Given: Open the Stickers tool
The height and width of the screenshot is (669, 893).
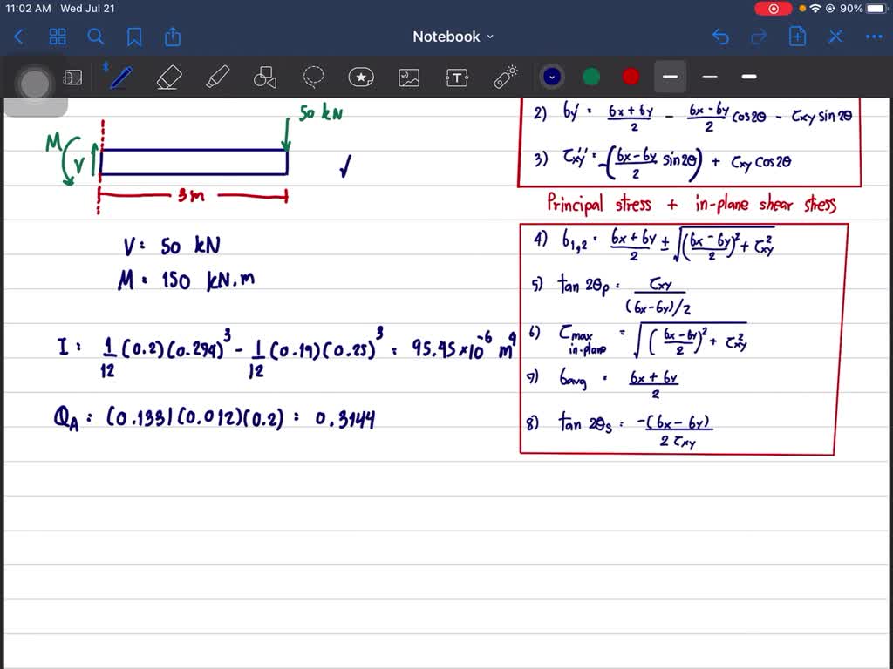Looking at the screenshot, I should tap(361, 77).
